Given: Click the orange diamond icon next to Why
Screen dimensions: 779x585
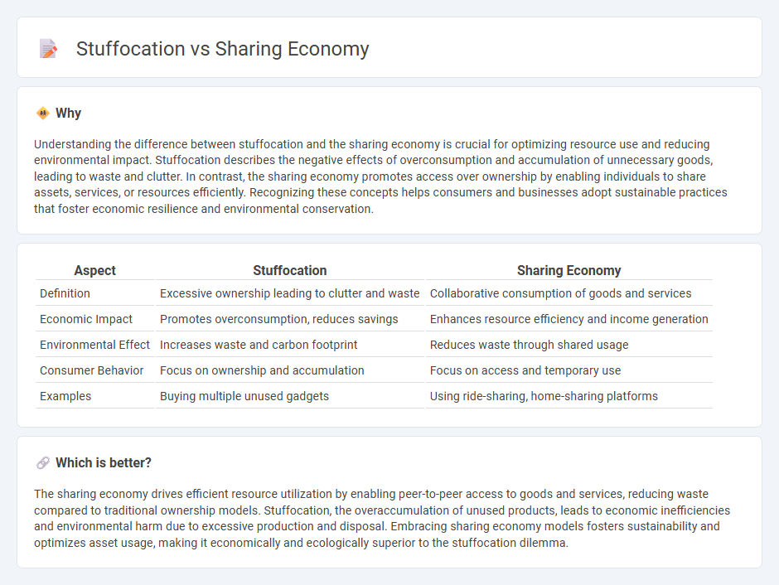Looking at the screenshot, I should click(x=43, y=114).
